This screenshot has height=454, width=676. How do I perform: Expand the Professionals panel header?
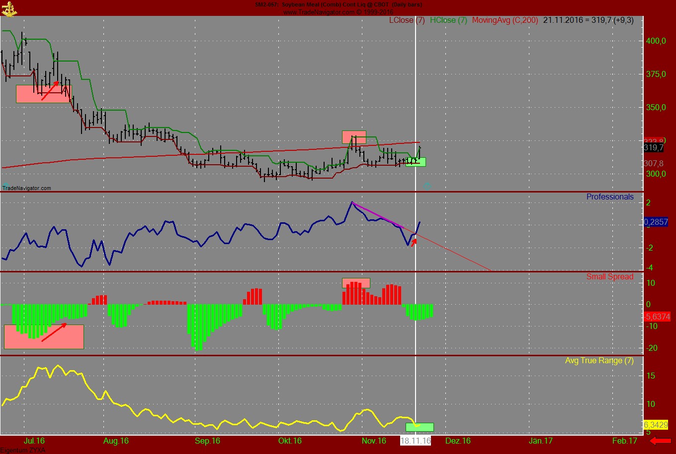click(x=609, y=196)
